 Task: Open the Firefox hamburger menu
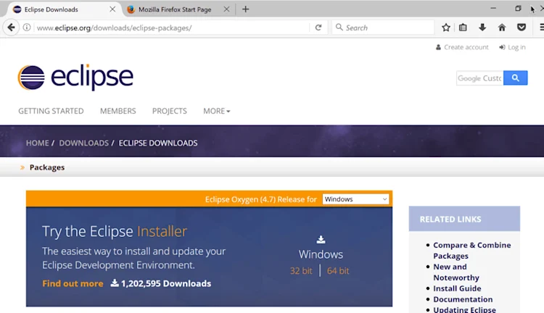pyautogui.click(x=541, y=28)
